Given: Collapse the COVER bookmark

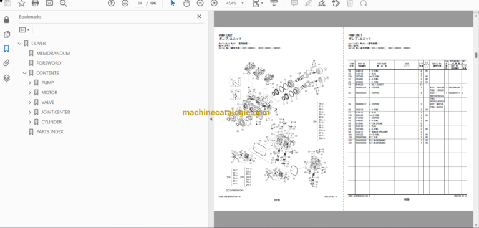Looking at the screenshot, I should point(20,44).
